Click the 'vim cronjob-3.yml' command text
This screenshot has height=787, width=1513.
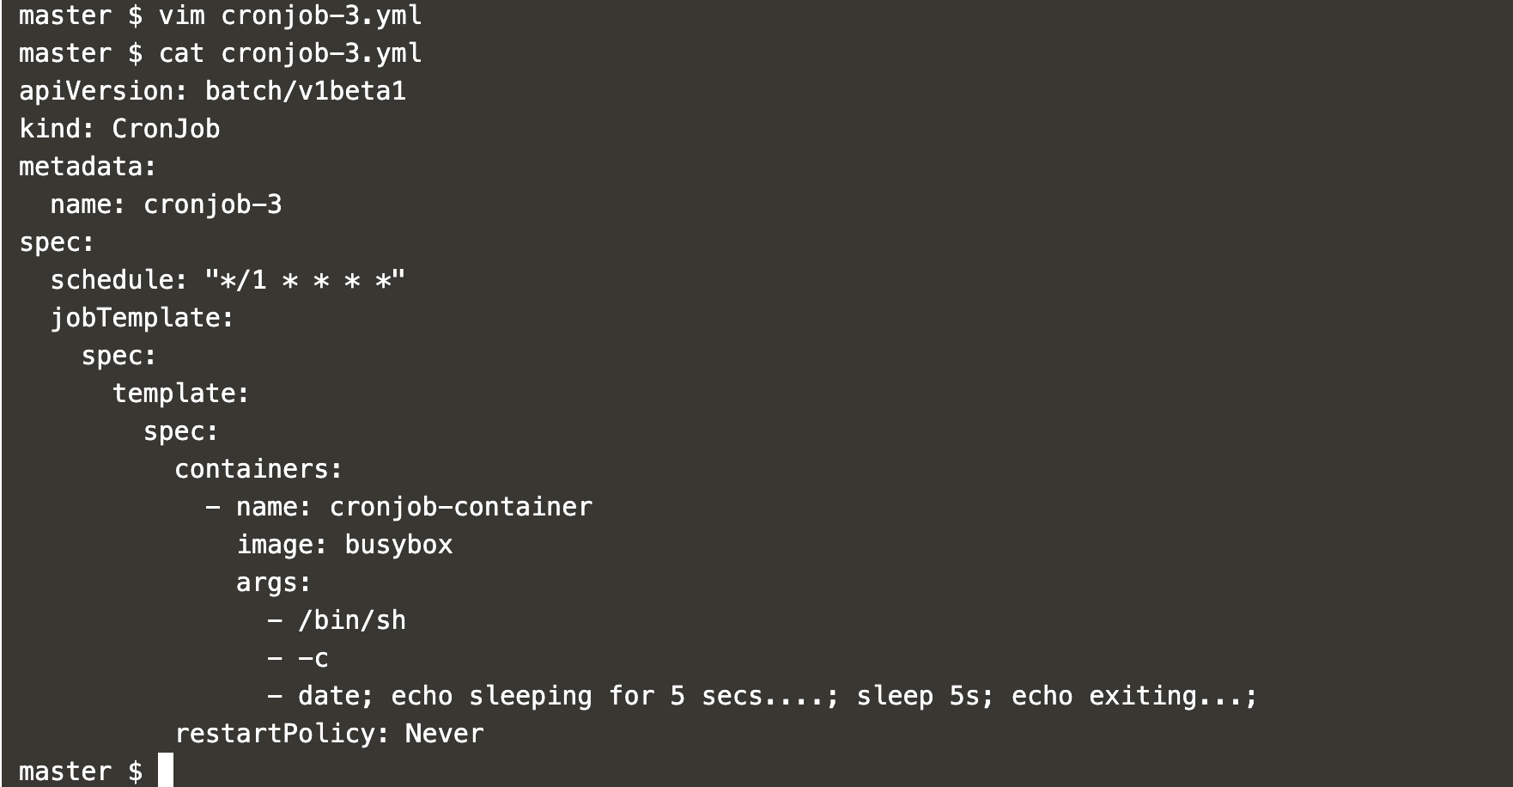[x=290, y=15]
